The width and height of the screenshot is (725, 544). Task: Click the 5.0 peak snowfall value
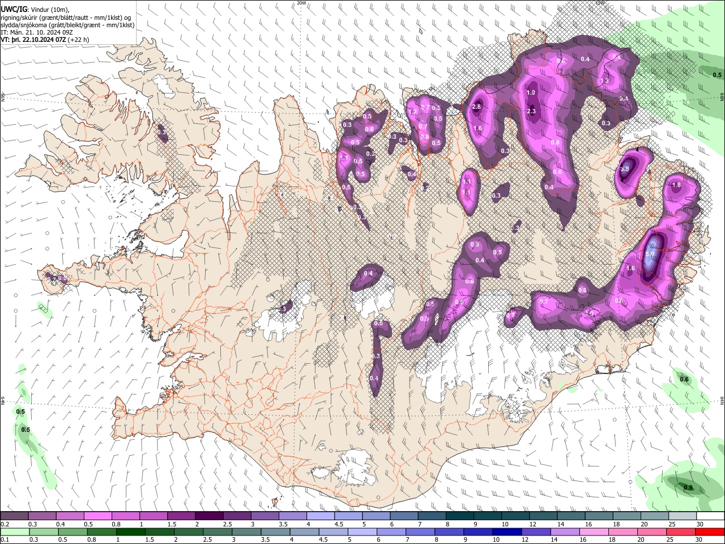tap(650, 255)
